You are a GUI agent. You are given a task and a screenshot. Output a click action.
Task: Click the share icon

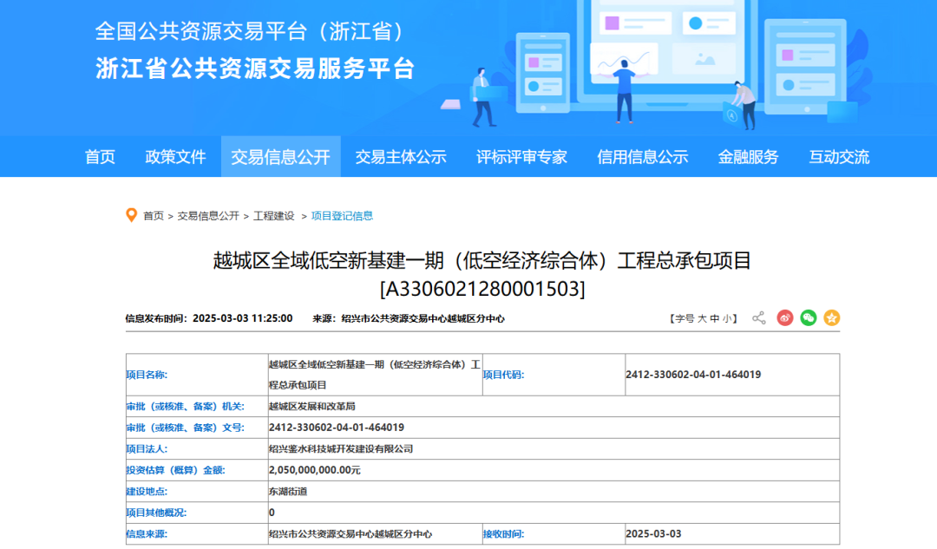759,318
